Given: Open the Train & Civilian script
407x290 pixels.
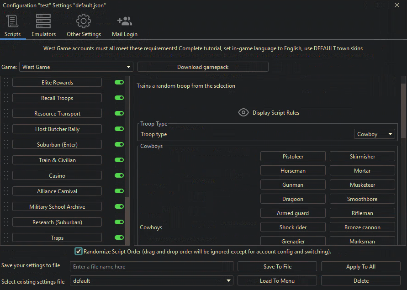Looking at the screenshot, I should coord(57,160).
